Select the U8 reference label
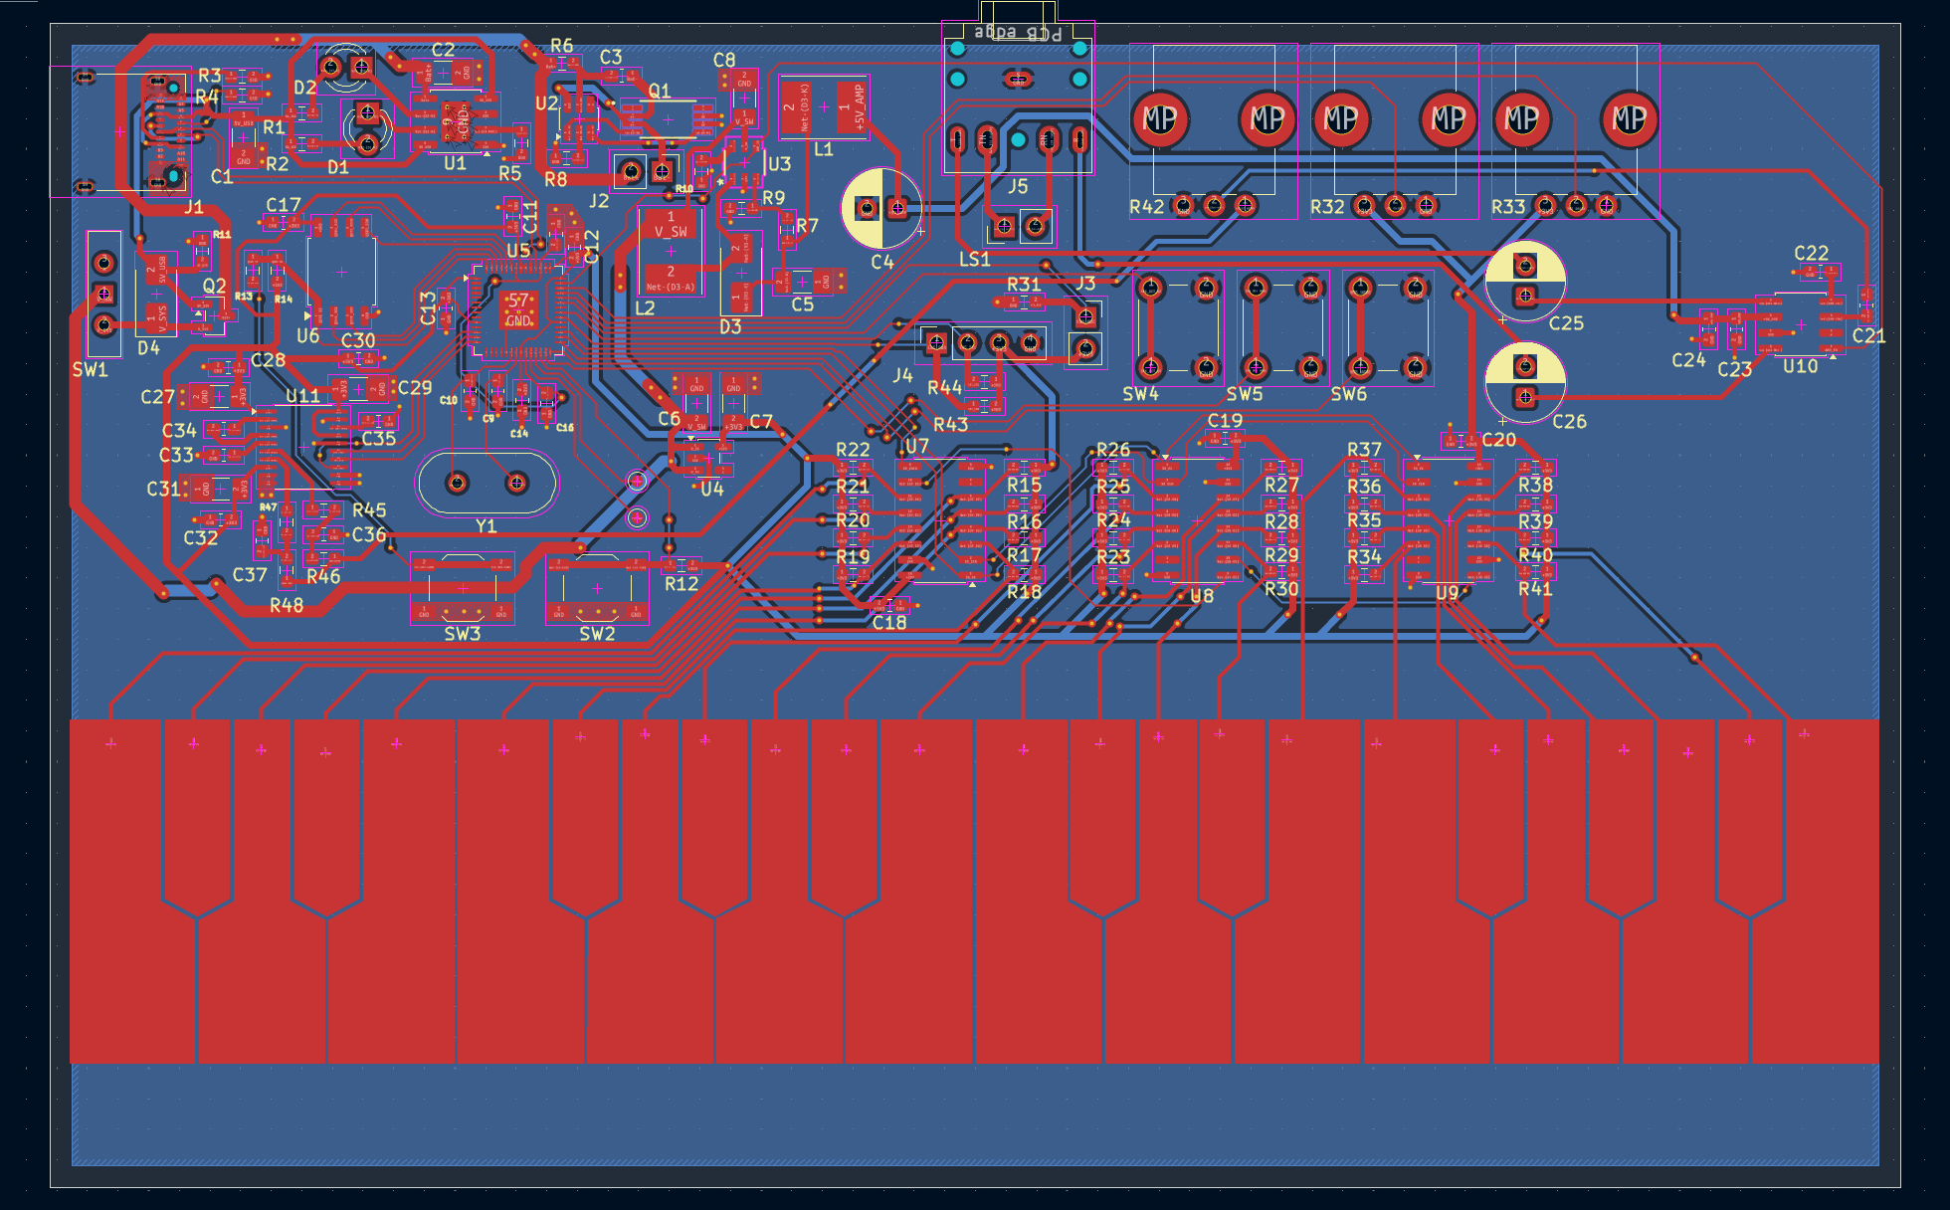1950x1210 pixels. [x=1202, y=596]
